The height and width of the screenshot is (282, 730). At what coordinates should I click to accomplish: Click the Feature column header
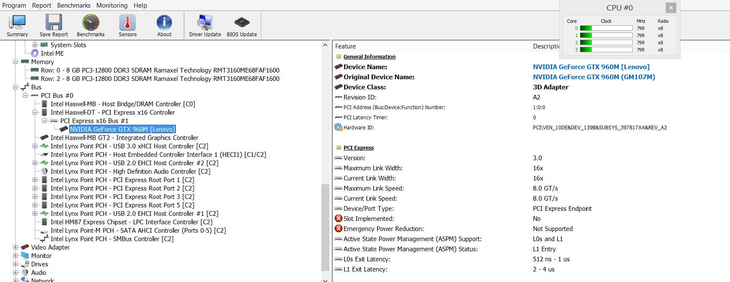(x=431, y=46)
